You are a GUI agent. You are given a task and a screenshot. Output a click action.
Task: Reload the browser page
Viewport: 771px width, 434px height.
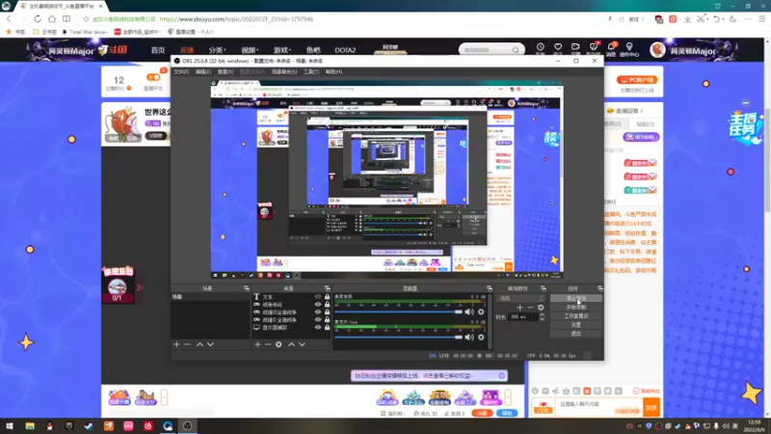[38, 18]
